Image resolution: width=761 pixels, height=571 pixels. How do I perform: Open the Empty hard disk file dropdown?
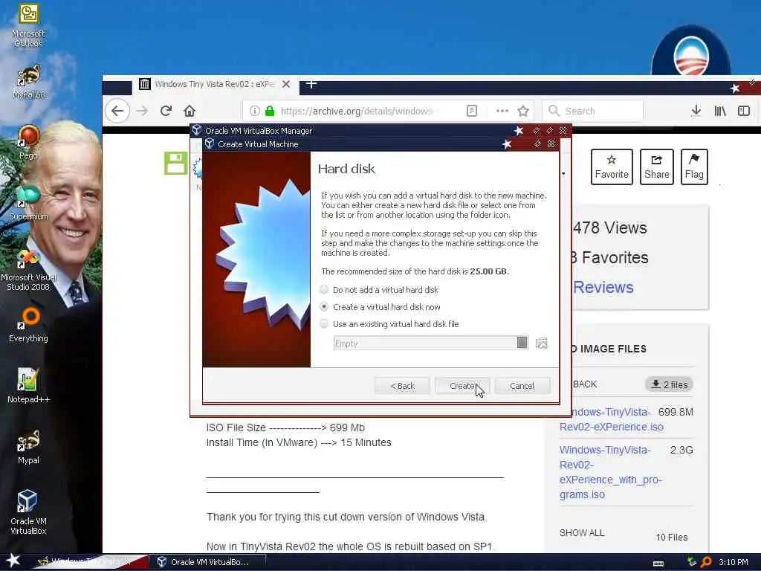(x=430, y=343)
